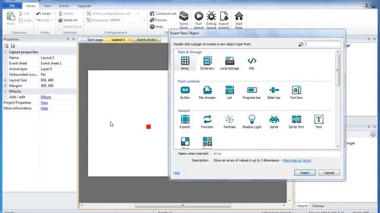
Task: Open the Active configurations dropdown
Action: coord(138,14)
